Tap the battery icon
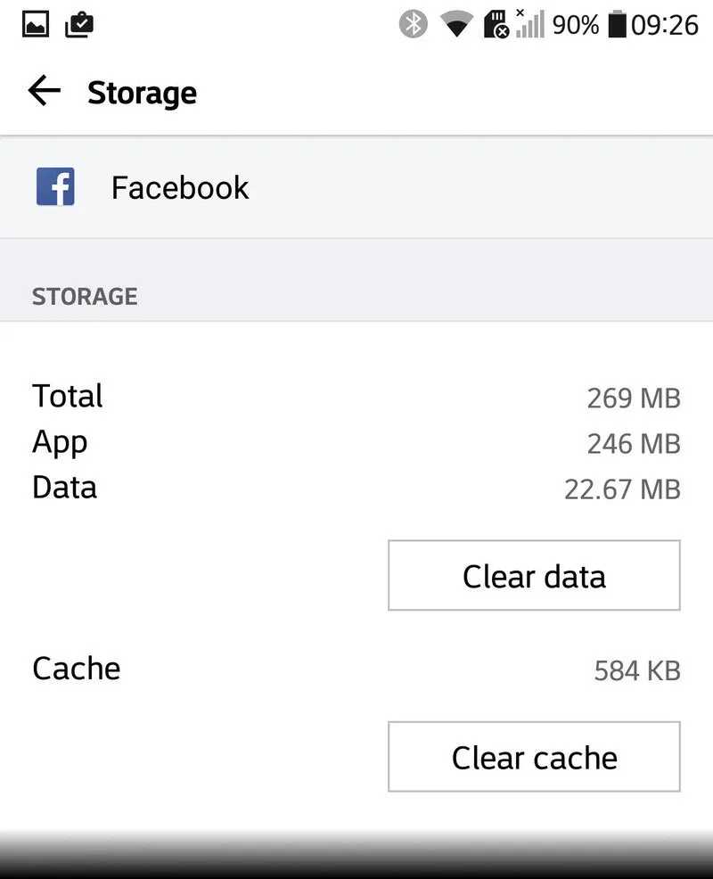The height and width of the screenshot is (879, 713). tap(617, 25)
